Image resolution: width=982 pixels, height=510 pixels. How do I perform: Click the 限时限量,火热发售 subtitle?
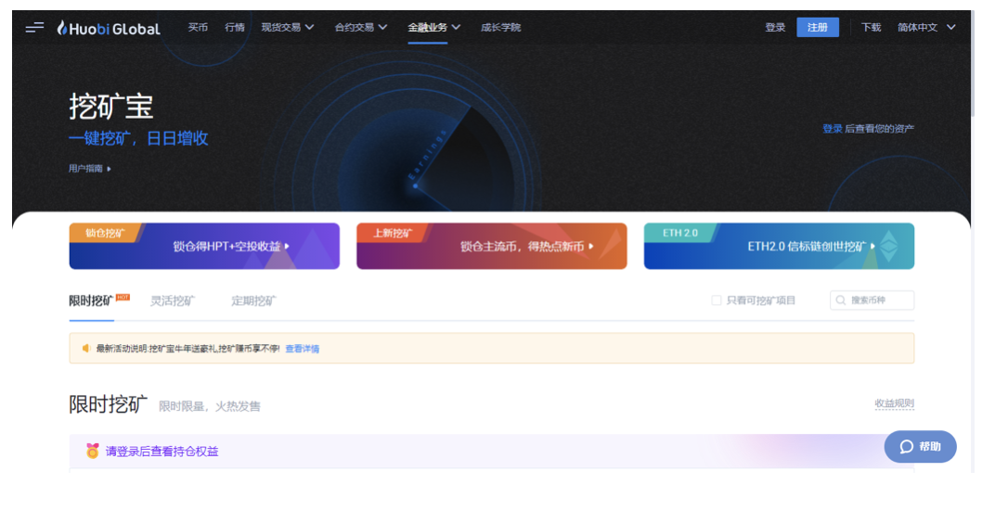click(209, 406)
